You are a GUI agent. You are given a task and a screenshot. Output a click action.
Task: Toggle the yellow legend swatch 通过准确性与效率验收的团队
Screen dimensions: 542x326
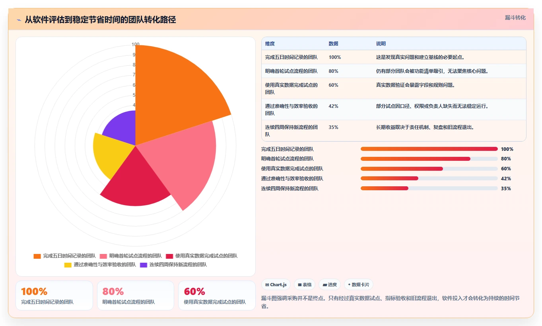pos(68,265)
